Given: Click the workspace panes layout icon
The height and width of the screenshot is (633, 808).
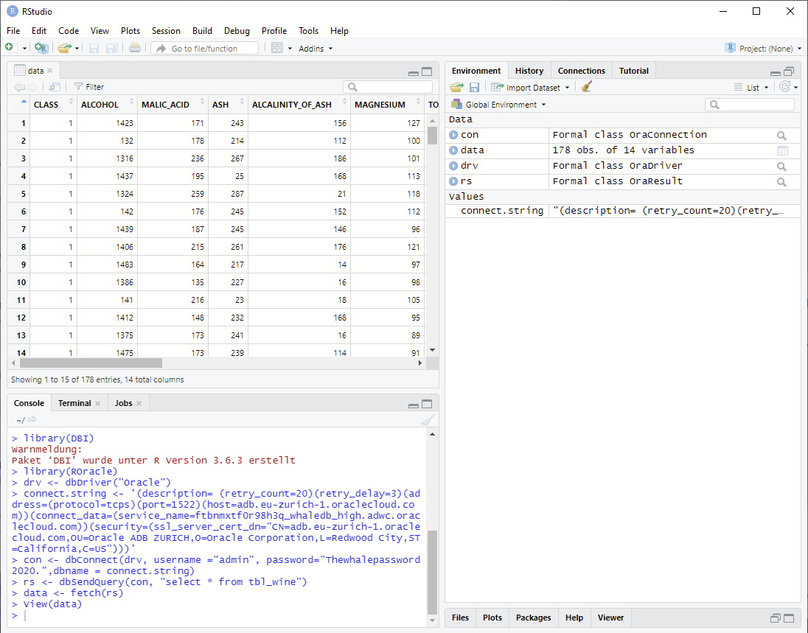Looking at the screenshot, I should pos(277,48).
